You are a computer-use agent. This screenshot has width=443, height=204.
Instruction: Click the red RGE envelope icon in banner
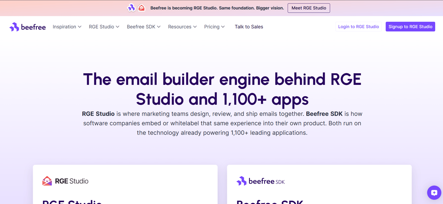141,8
